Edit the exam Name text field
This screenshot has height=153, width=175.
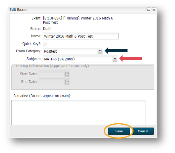81,36
